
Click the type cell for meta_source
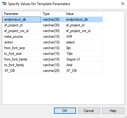(x=52, y=37)
